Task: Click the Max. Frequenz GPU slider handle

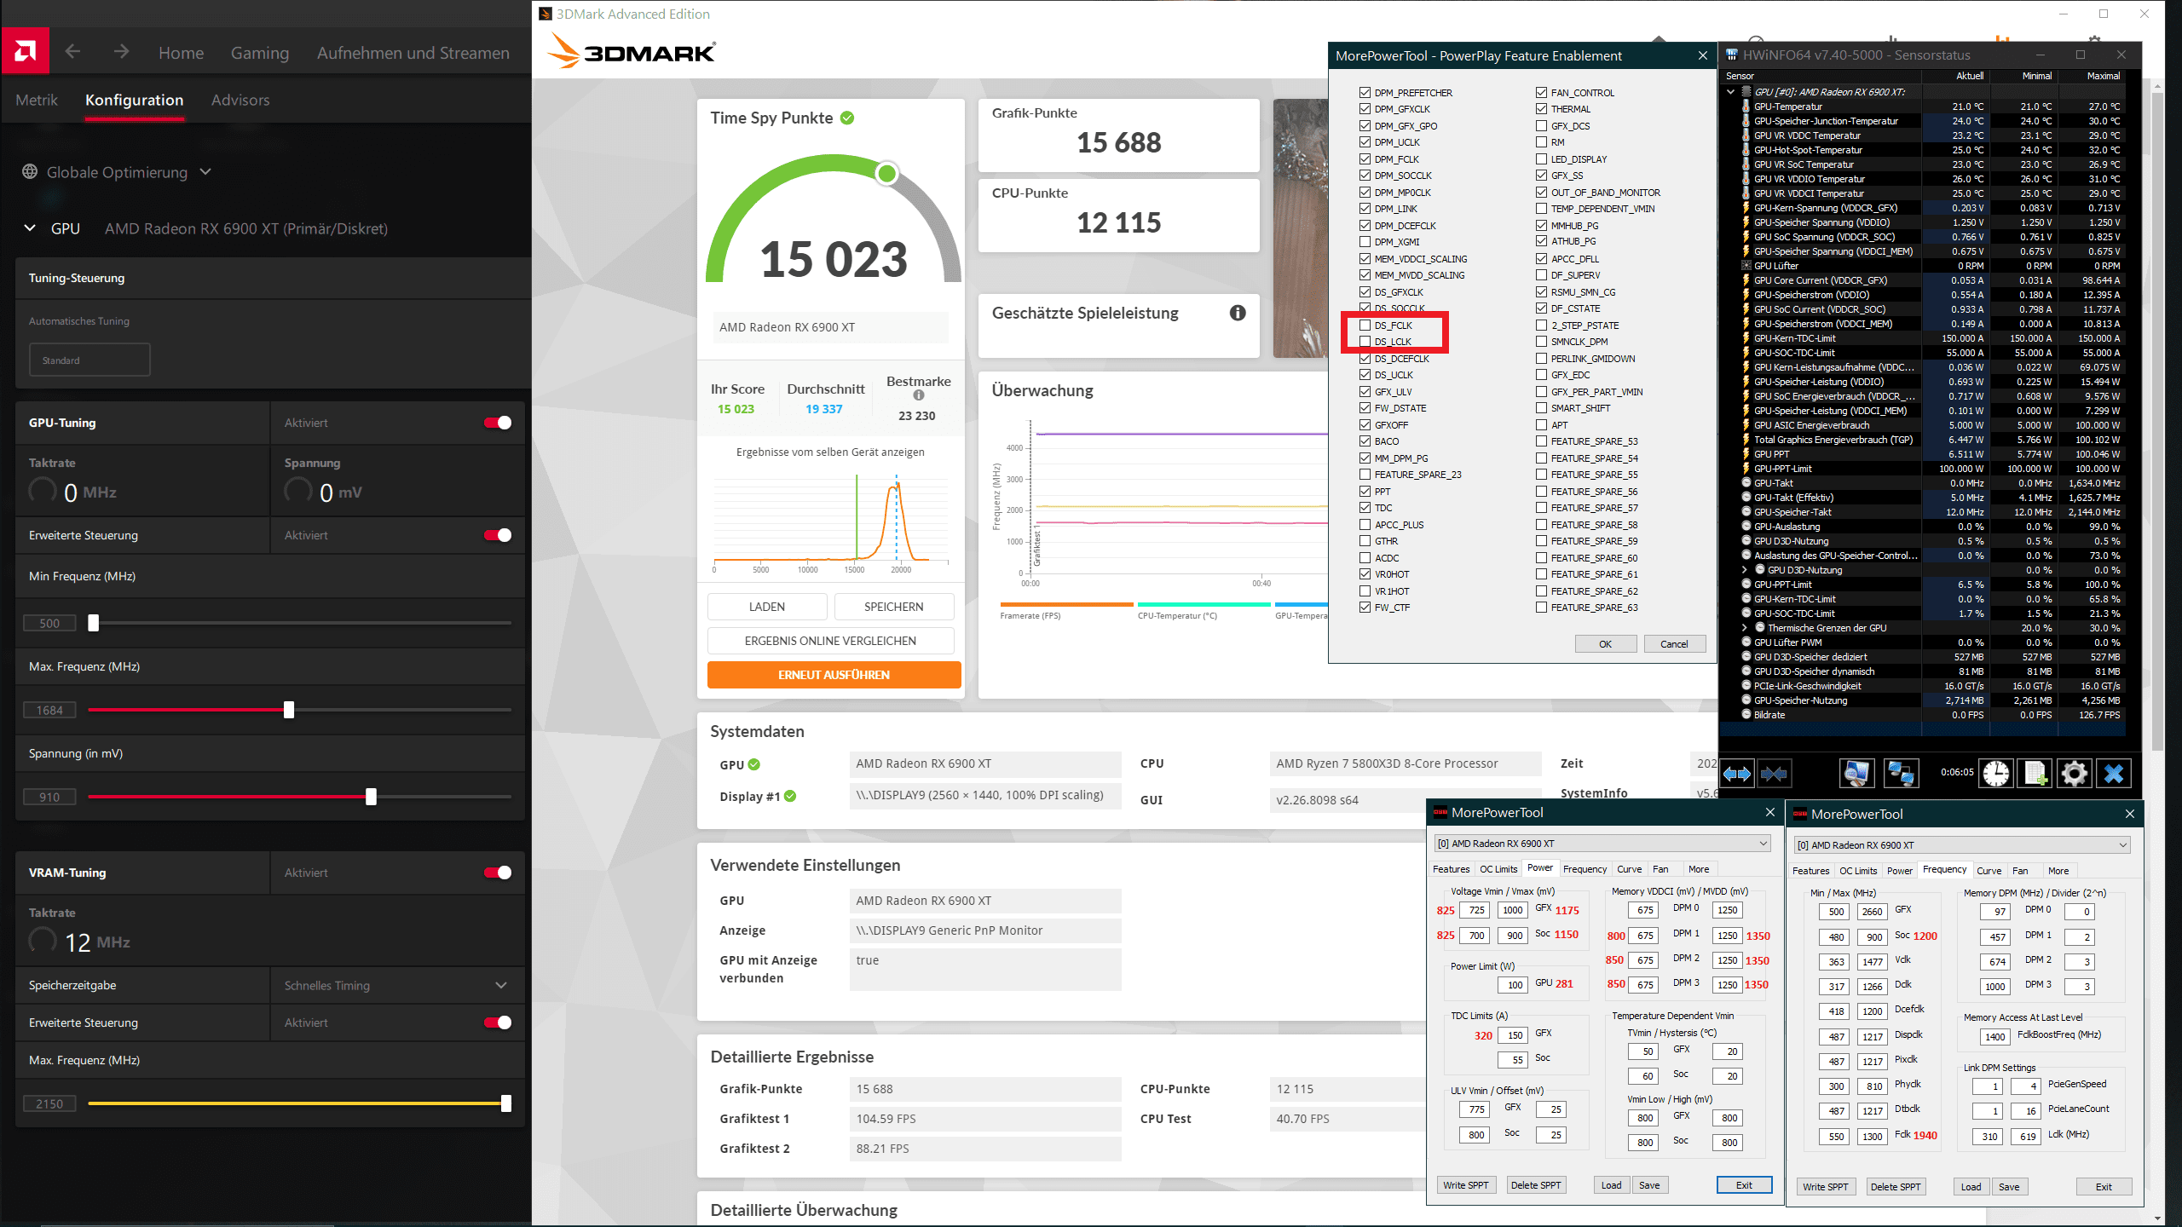Action: tap(289, 710)
